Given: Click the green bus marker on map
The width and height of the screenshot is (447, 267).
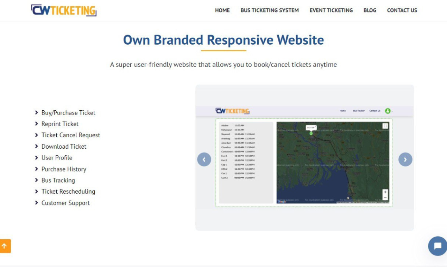Looking at the screenshot, I should (x=311, y=133).
